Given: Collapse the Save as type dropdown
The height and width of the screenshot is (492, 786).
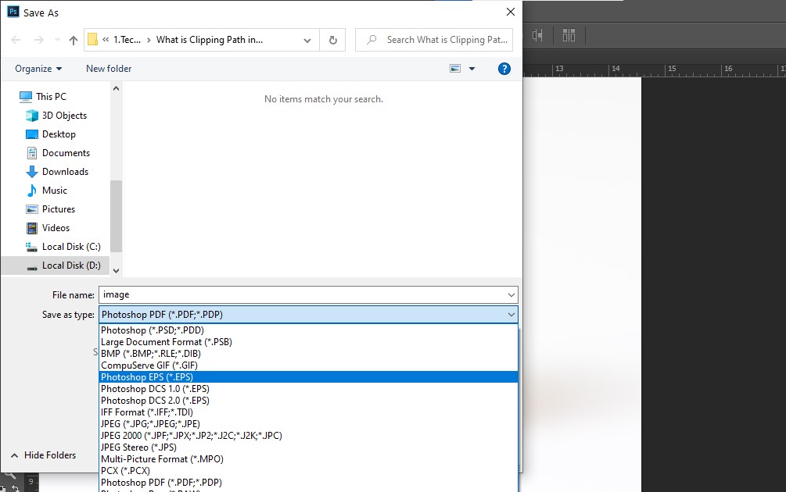Looking at the screenshot, I should coord(511,315).
